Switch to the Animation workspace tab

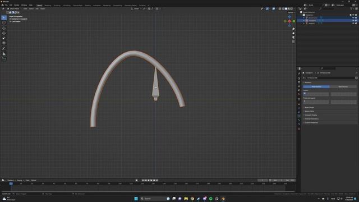pos(97,5)
